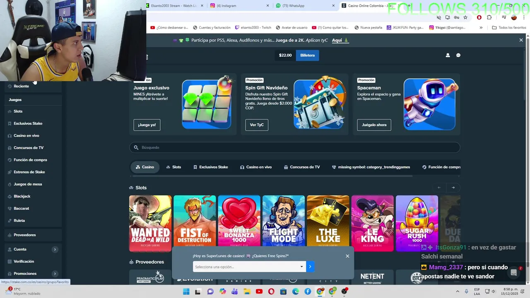Click the category tabs horizontal scrollbar
Viewport: 530px width, 298px height.
click(272, 176)
